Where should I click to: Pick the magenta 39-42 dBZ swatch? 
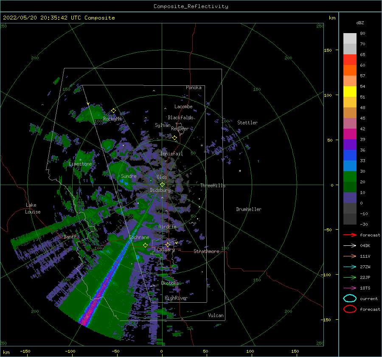click(350, 134)
